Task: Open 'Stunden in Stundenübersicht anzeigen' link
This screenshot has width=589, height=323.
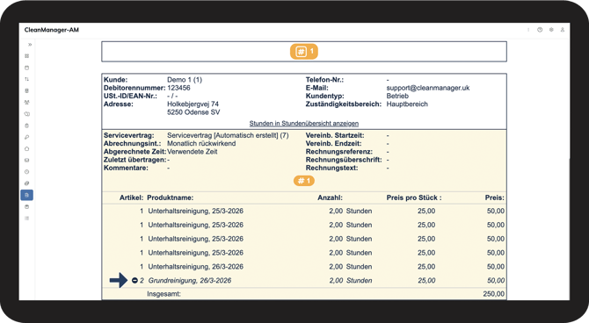Action: click(304, 124)
